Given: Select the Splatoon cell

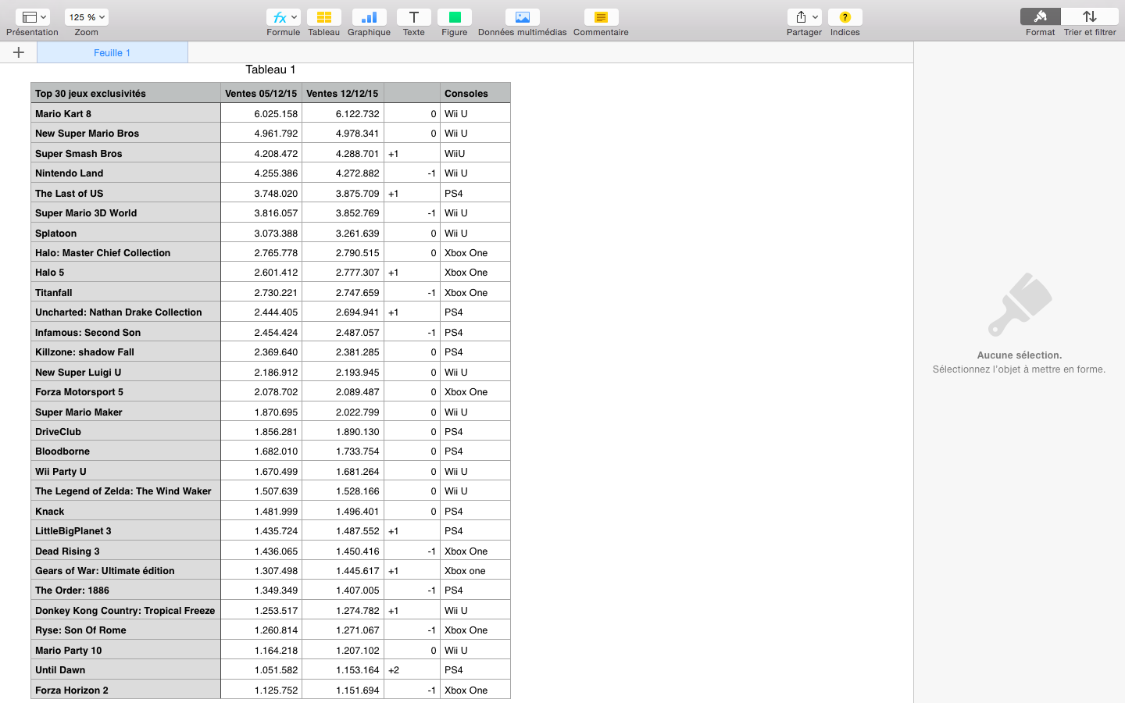Looking at the screenshot, I should point(126,233).
